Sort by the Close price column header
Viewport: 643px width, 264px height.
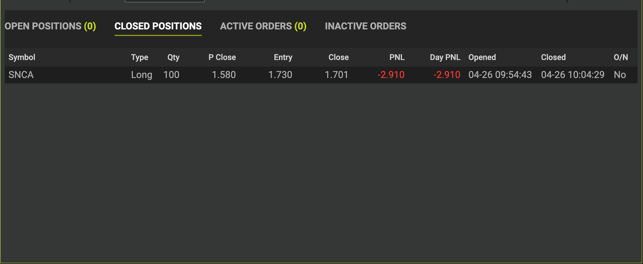(338, 57)
